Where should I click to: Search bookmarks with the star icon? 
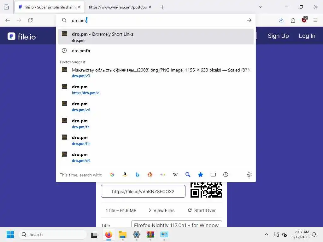coord(200,175)
